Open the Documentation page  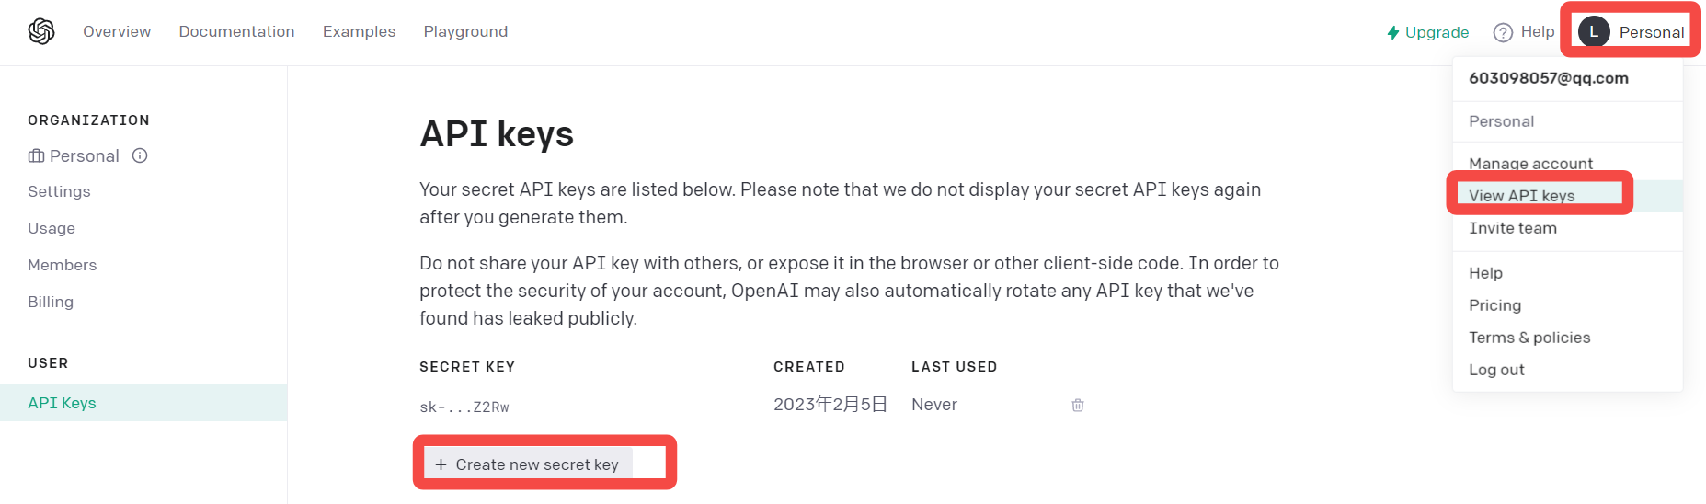coord(236,31)
